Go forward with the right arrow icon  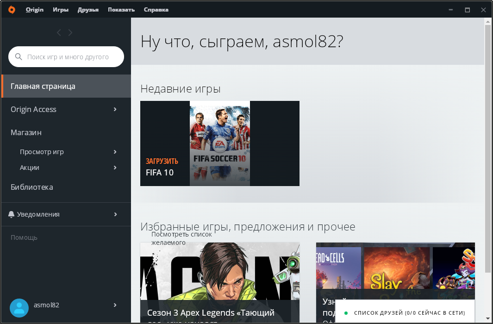pyautogui.click(x=70, y=32)
